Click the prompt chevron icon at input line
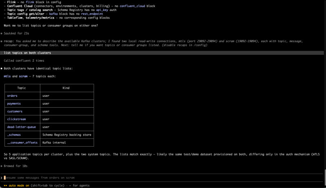326x188 pixels. coord(2,177)
